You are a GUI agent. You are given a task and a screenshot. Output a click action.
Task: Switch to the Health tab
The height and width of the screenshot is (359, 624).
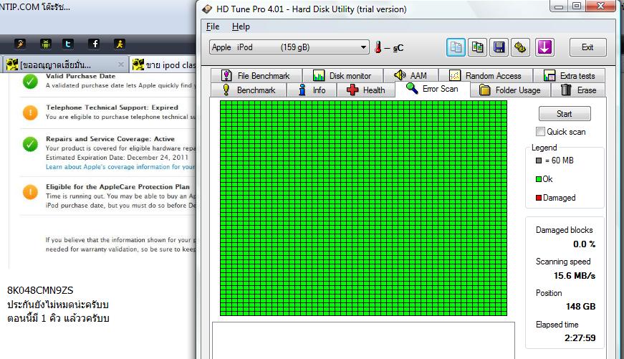pos(365,90)
